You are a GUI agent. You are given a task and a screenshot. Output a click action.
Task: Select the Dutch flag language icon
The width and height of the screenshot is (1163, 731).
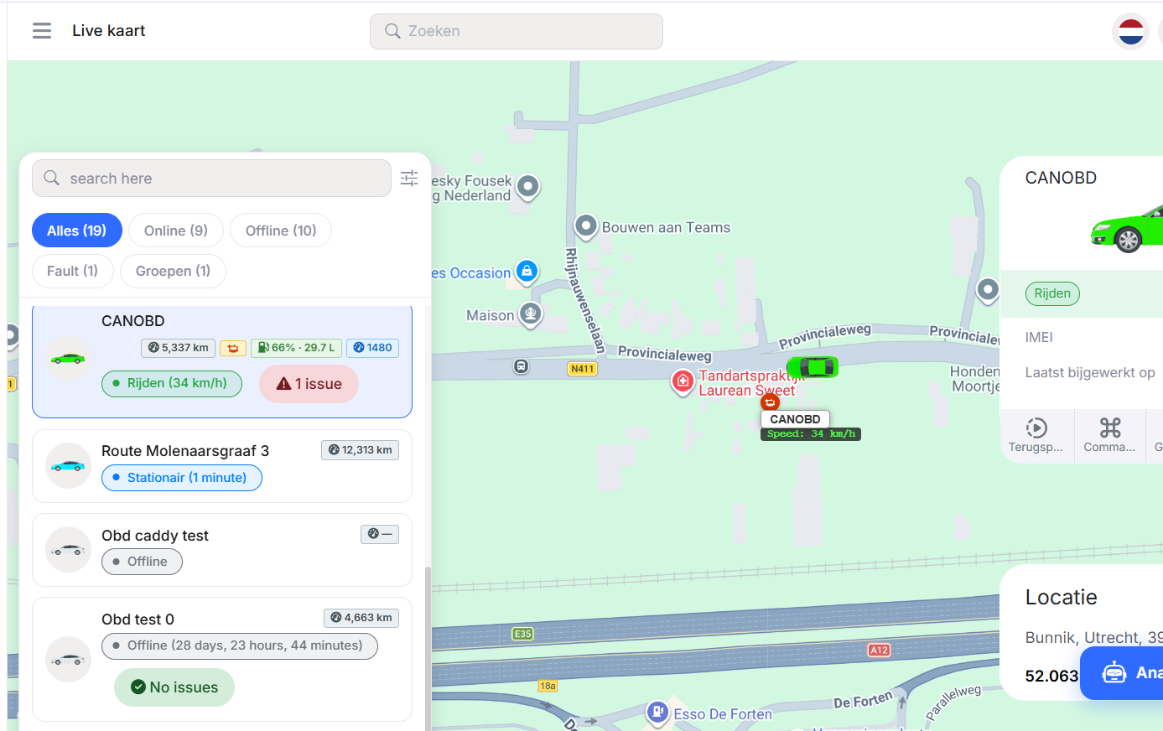tap(1130, 32)
